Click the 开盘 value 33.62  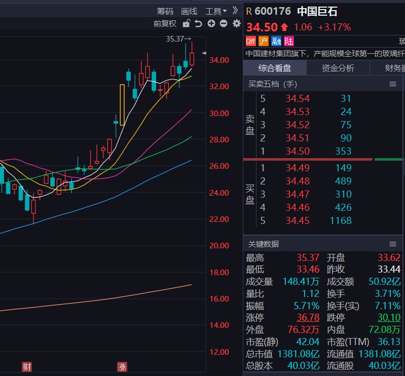click(x=389, y=257)
